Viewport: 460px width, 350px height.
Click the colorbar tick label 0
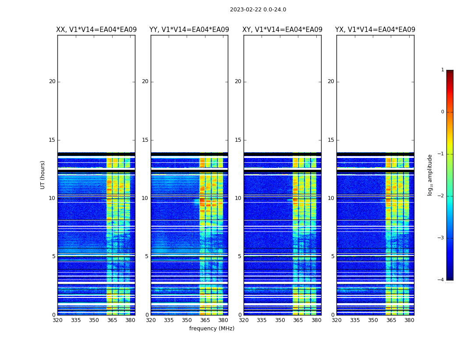(x=442, y=112)
